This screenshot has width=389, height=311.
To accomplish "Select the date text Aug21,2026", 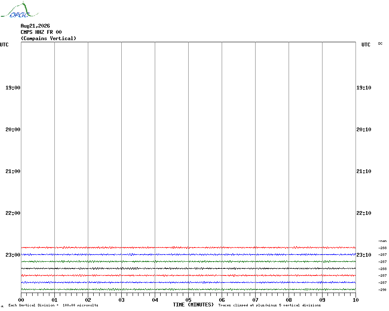I will tap(35, 26).
